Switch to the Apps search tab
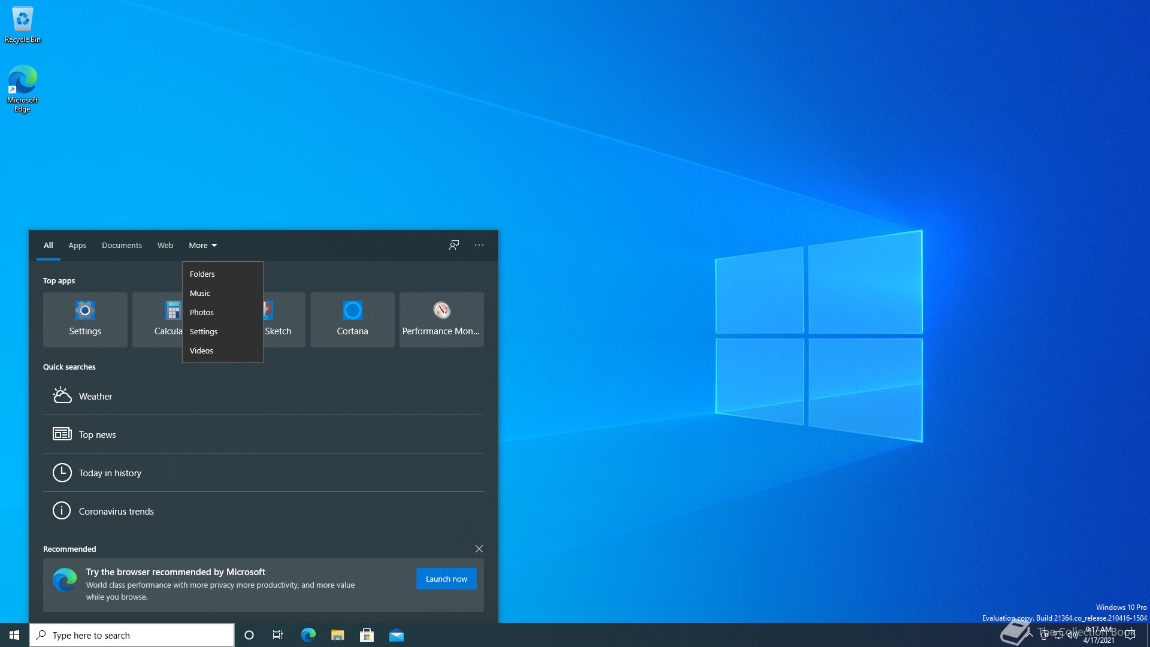 pyautogui.click(x=77, y=245)
